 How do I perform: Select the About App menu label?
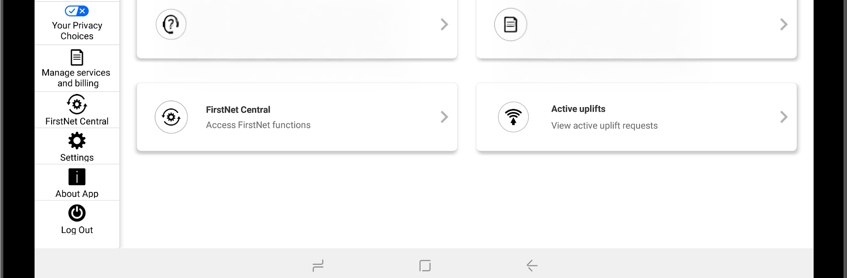[x=77, y=194]
